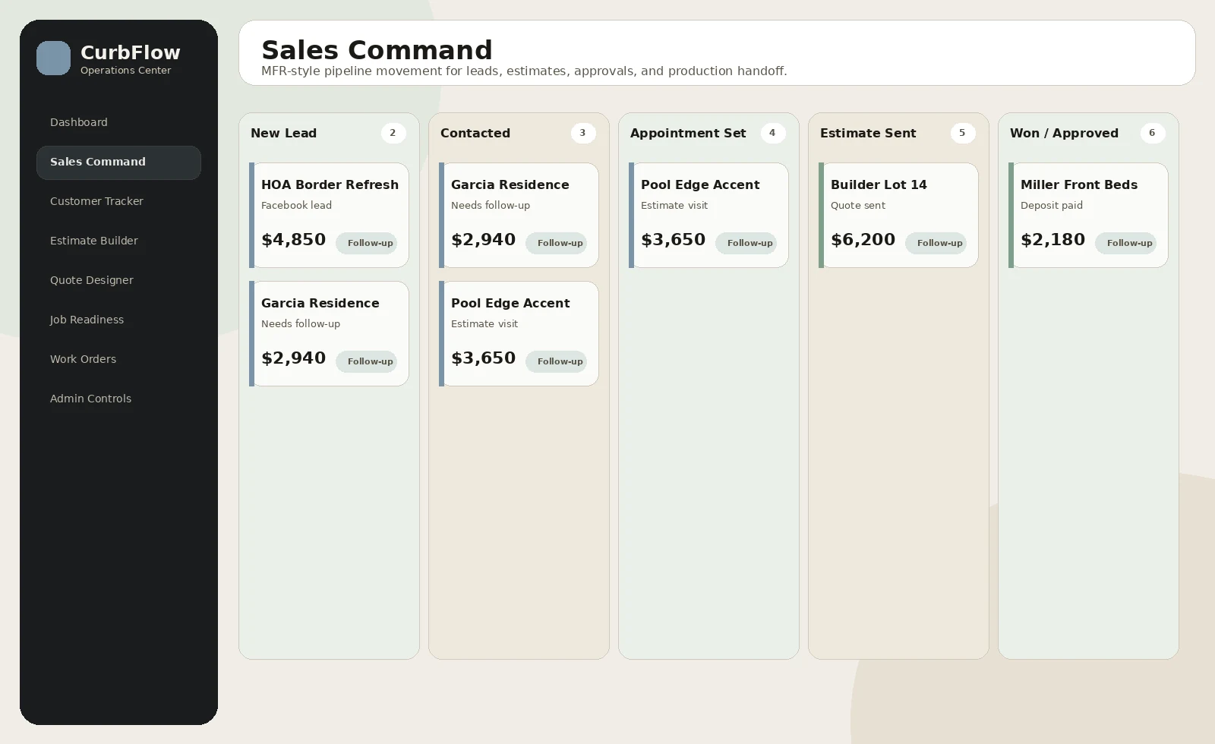Viewport: 1215px width, 744px height.
Task: Click the Appointment Set count badge 4
Action: pyautogui.click(x=773, y=133)
